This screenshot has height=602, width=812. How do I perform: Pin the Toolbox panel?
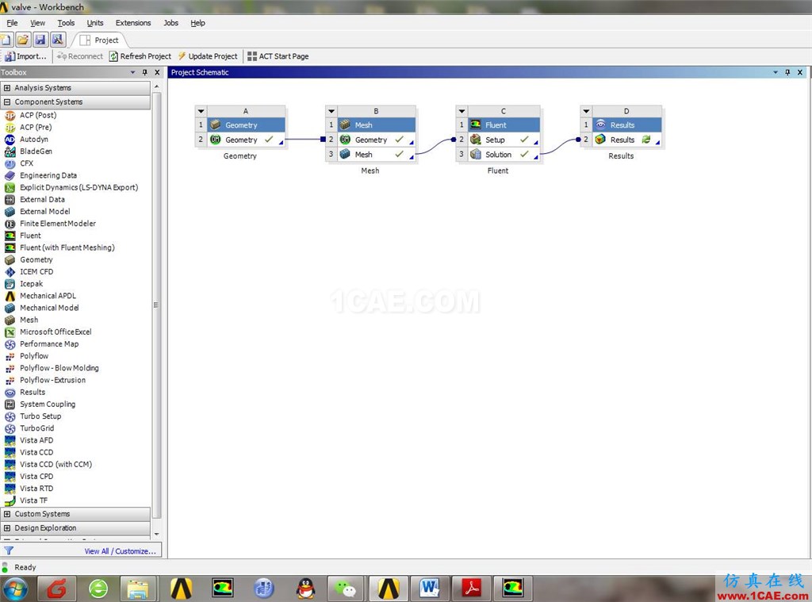pos(145,72)
